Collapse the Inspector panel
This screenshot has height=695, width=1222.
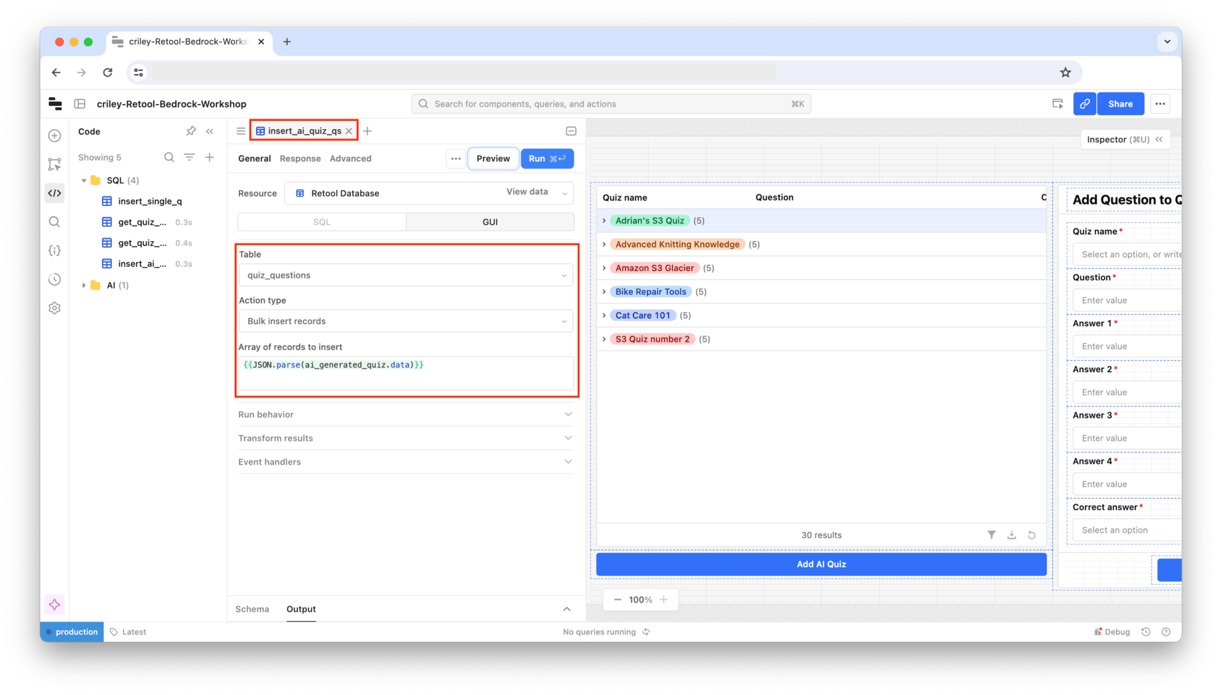(x=1160, y=139)
